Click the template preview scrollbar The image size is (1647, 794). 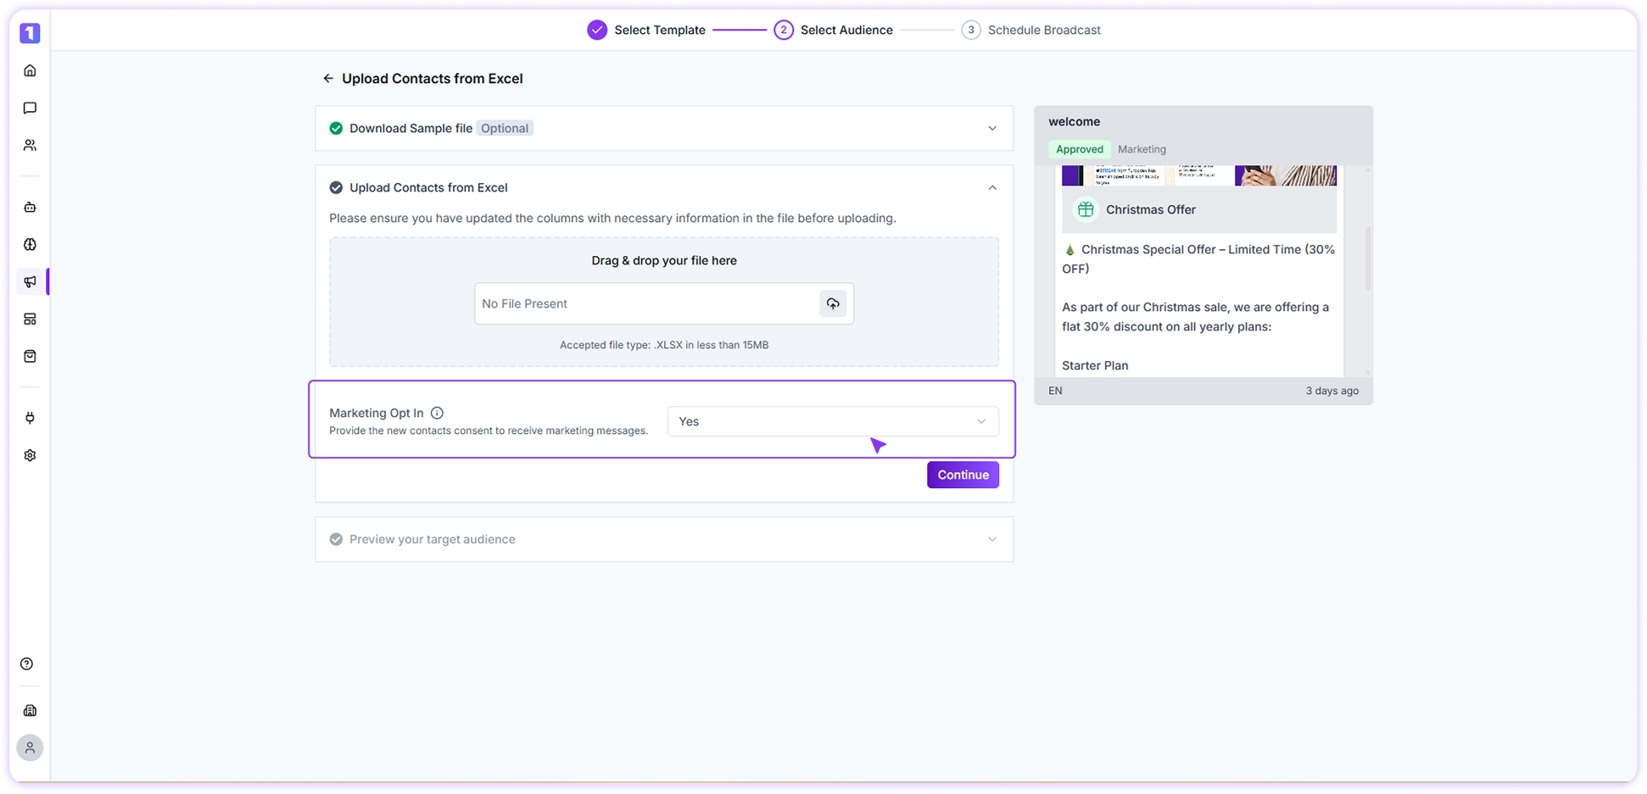[1367, 258]
